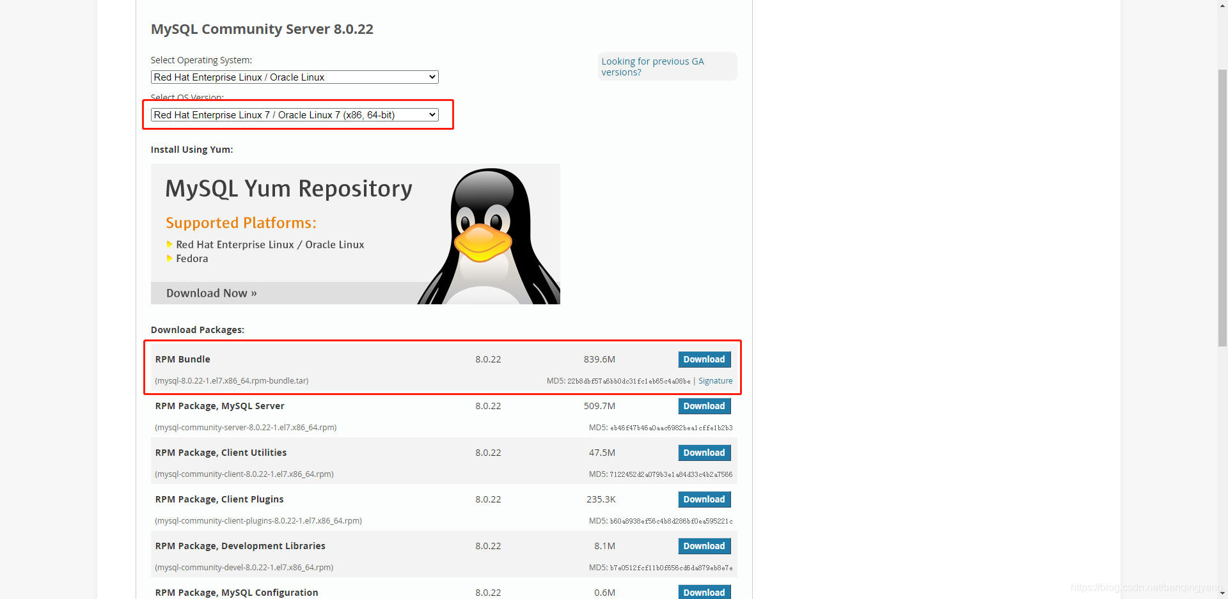
Task: Click the 'RPM Package, Client Utilities' title
Action: pos(221,453)
